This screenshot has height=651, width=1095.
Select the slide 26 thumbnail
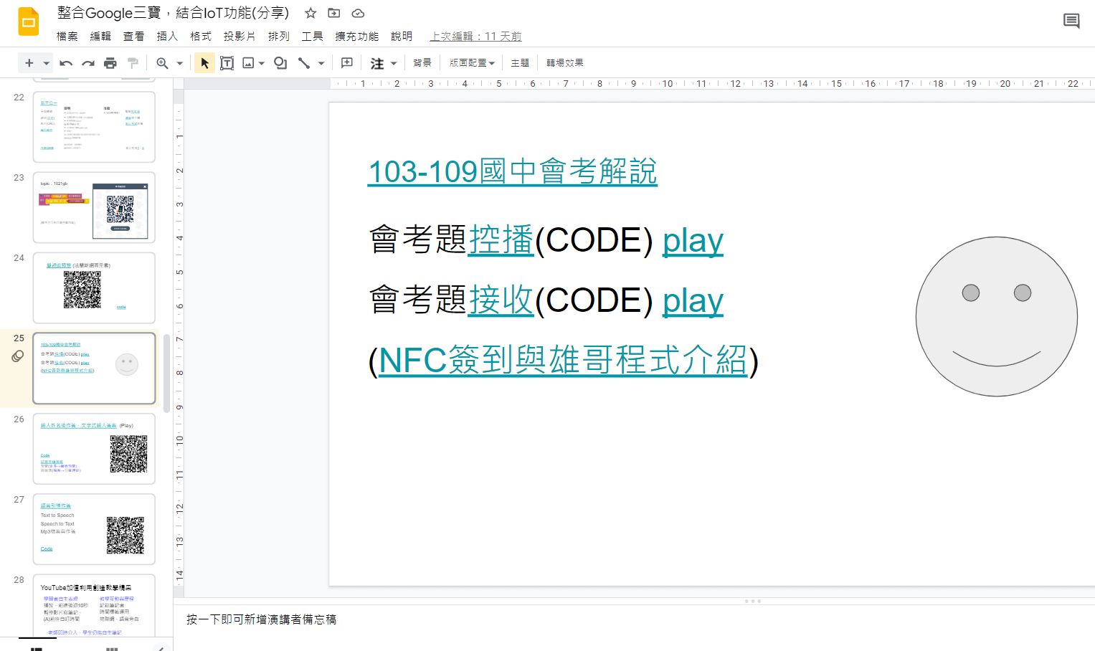[94, 449]
